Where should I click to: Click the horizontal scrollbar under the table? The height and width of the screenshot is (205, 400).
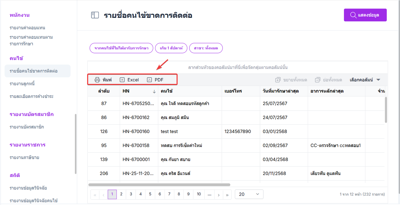[159, 185]
